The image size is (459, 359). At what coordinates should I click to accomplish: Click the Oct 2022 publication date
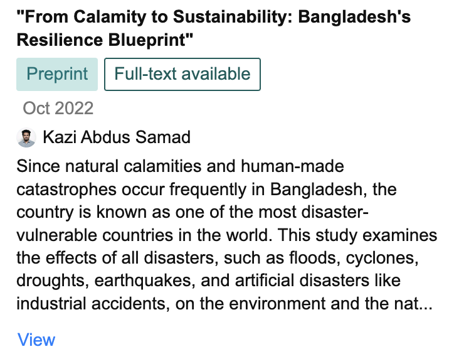coord(58,108)
